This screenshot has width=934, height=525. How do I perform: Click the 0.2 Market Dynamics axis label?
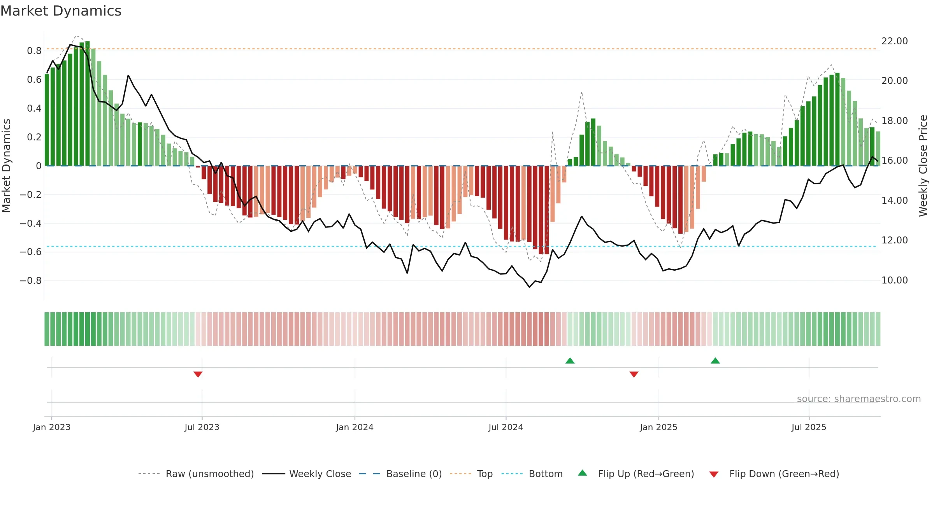(x=34, y=137)
